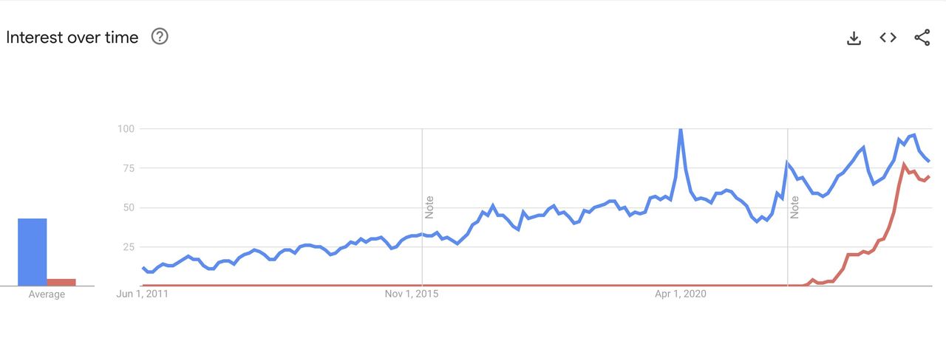
Task: Download the chart data as CSV
Action: 854,38
